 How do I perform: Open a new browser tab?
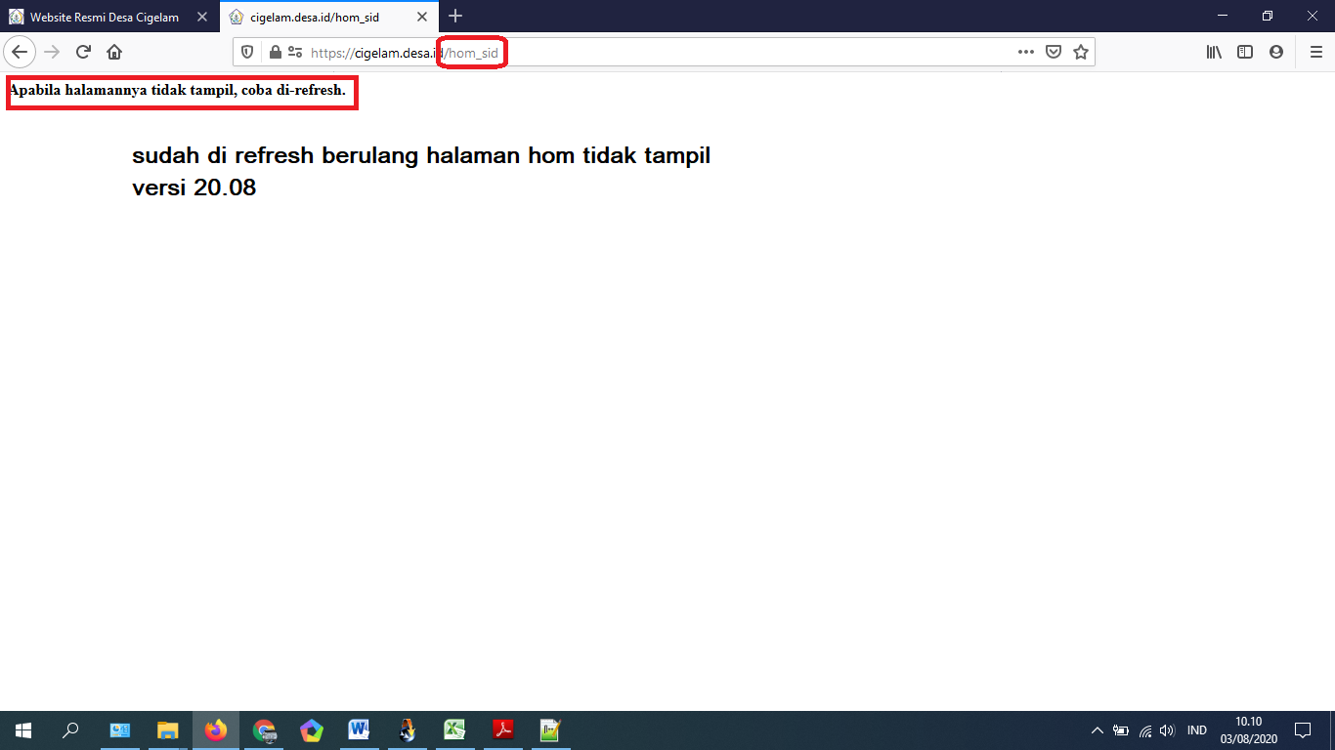tap(454, 16)
